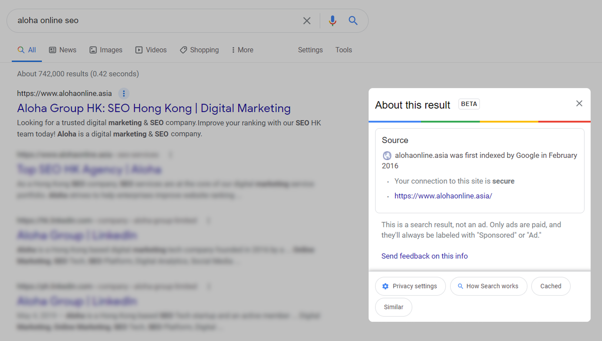Screen dimensions: 602x341
Task: Select the All results tab
Action: [27, 50]
